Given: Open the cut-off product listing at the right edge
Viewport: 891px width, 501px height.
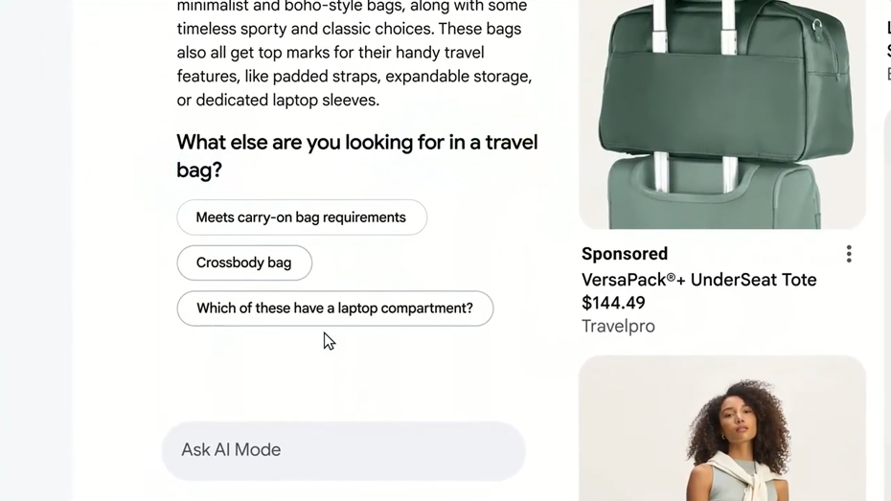Looking at the screenshot, I should (888, 51).
